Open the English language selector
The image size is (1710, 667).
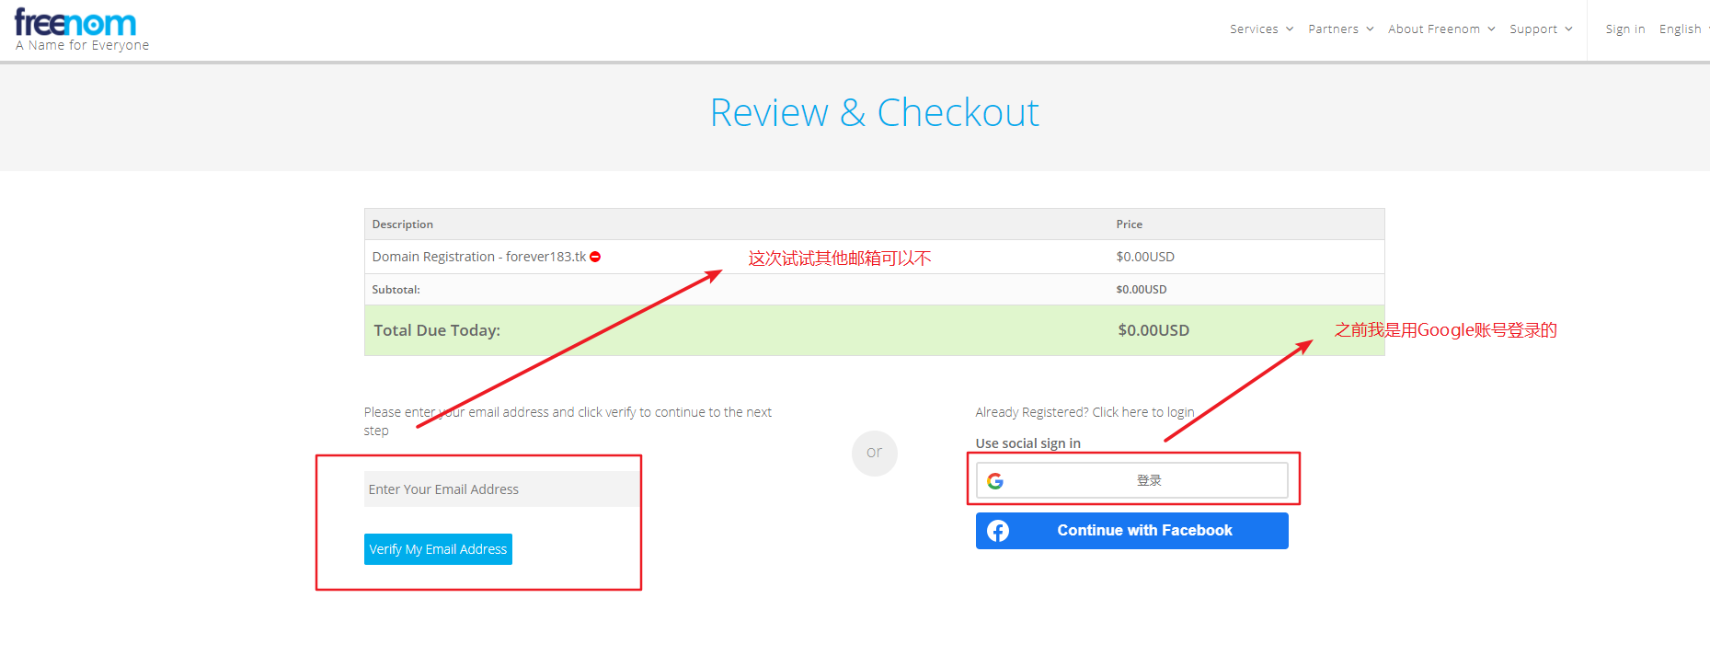click(x=1683, y=29)
